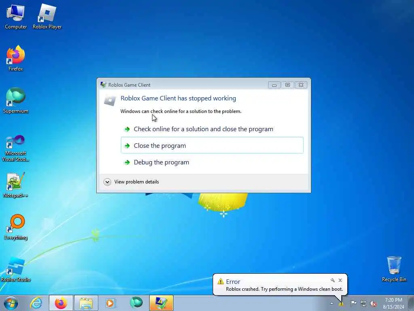Select the Roblox crash dialog taskbar button
The image size is (414, 311).
[x=161, y=303]
